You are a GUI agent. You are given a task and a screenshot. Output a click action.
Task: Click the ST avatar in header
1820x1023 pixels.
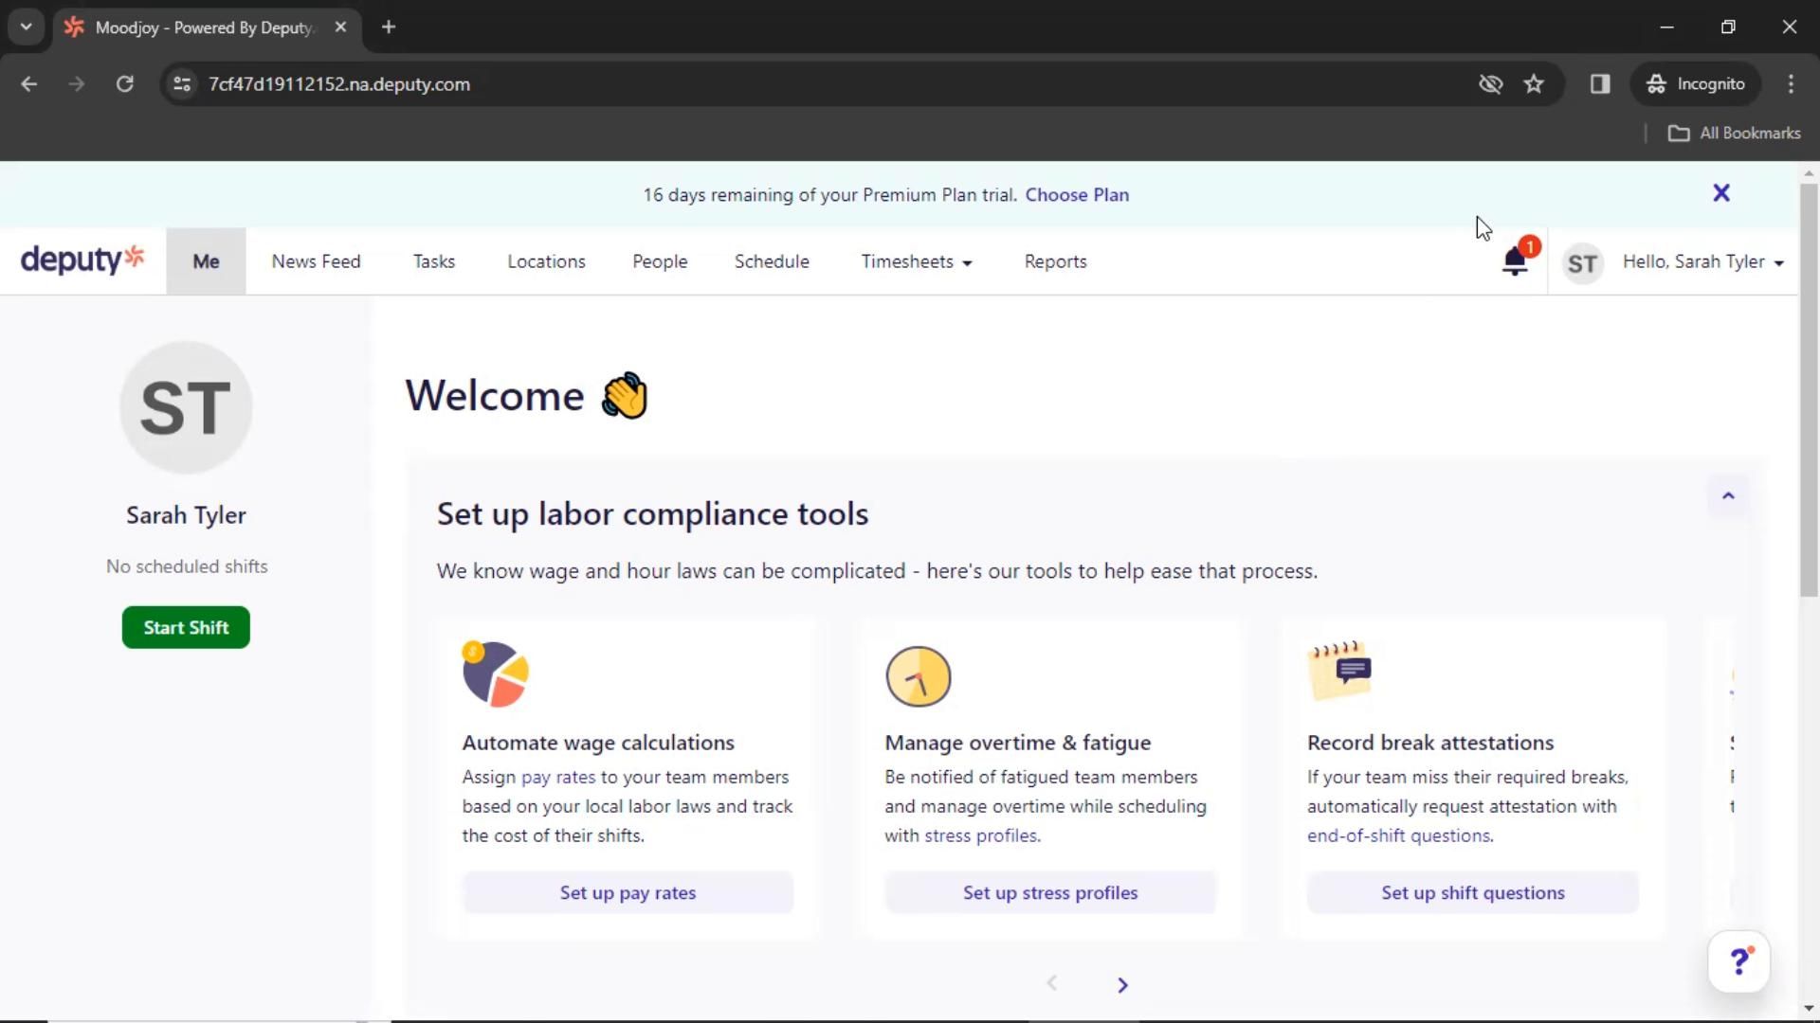point(1582,263)
